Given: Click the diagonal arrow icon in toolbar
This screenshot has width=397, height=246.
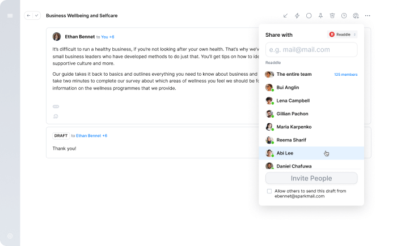Looking at the screenshot, I should click(285, 16).
